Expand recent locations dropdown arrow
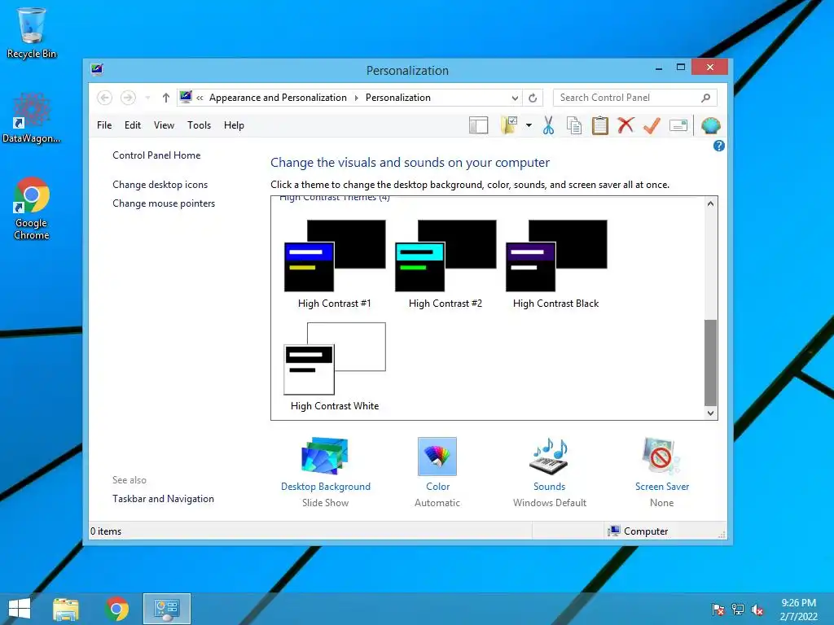The image size is (834, 625). point(148,98)
